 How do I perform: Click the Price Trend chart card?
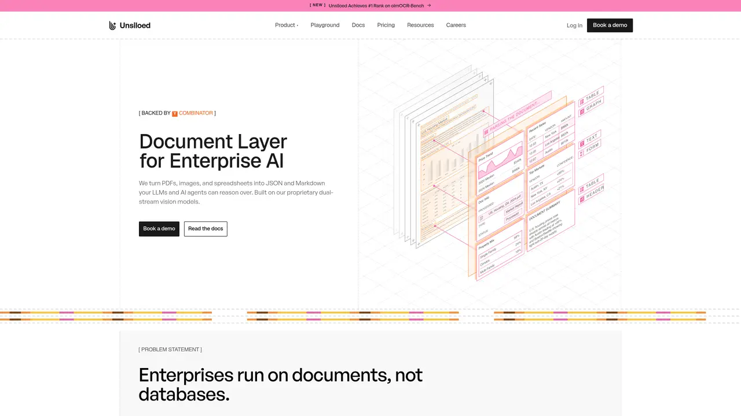click(500, 168)
